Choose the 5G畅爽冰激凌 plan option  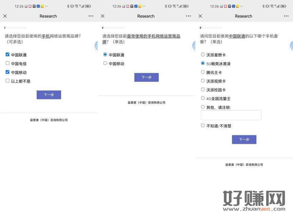click(x=203, y=63)
